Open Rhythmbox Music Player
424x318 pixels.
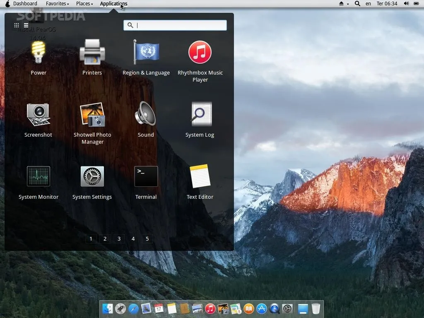[x=200, y=53]
